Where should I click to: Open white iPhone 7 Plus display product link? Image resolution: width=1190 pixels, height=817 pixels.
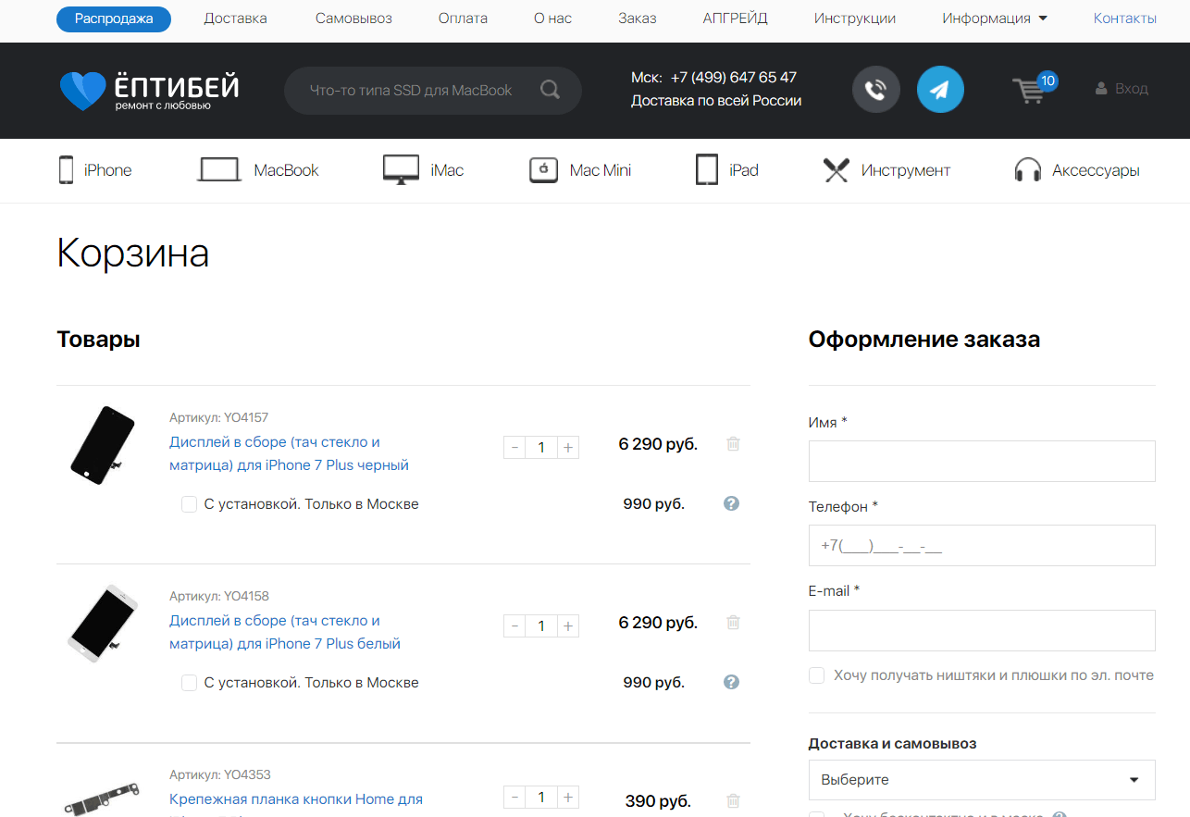point(285,632)
